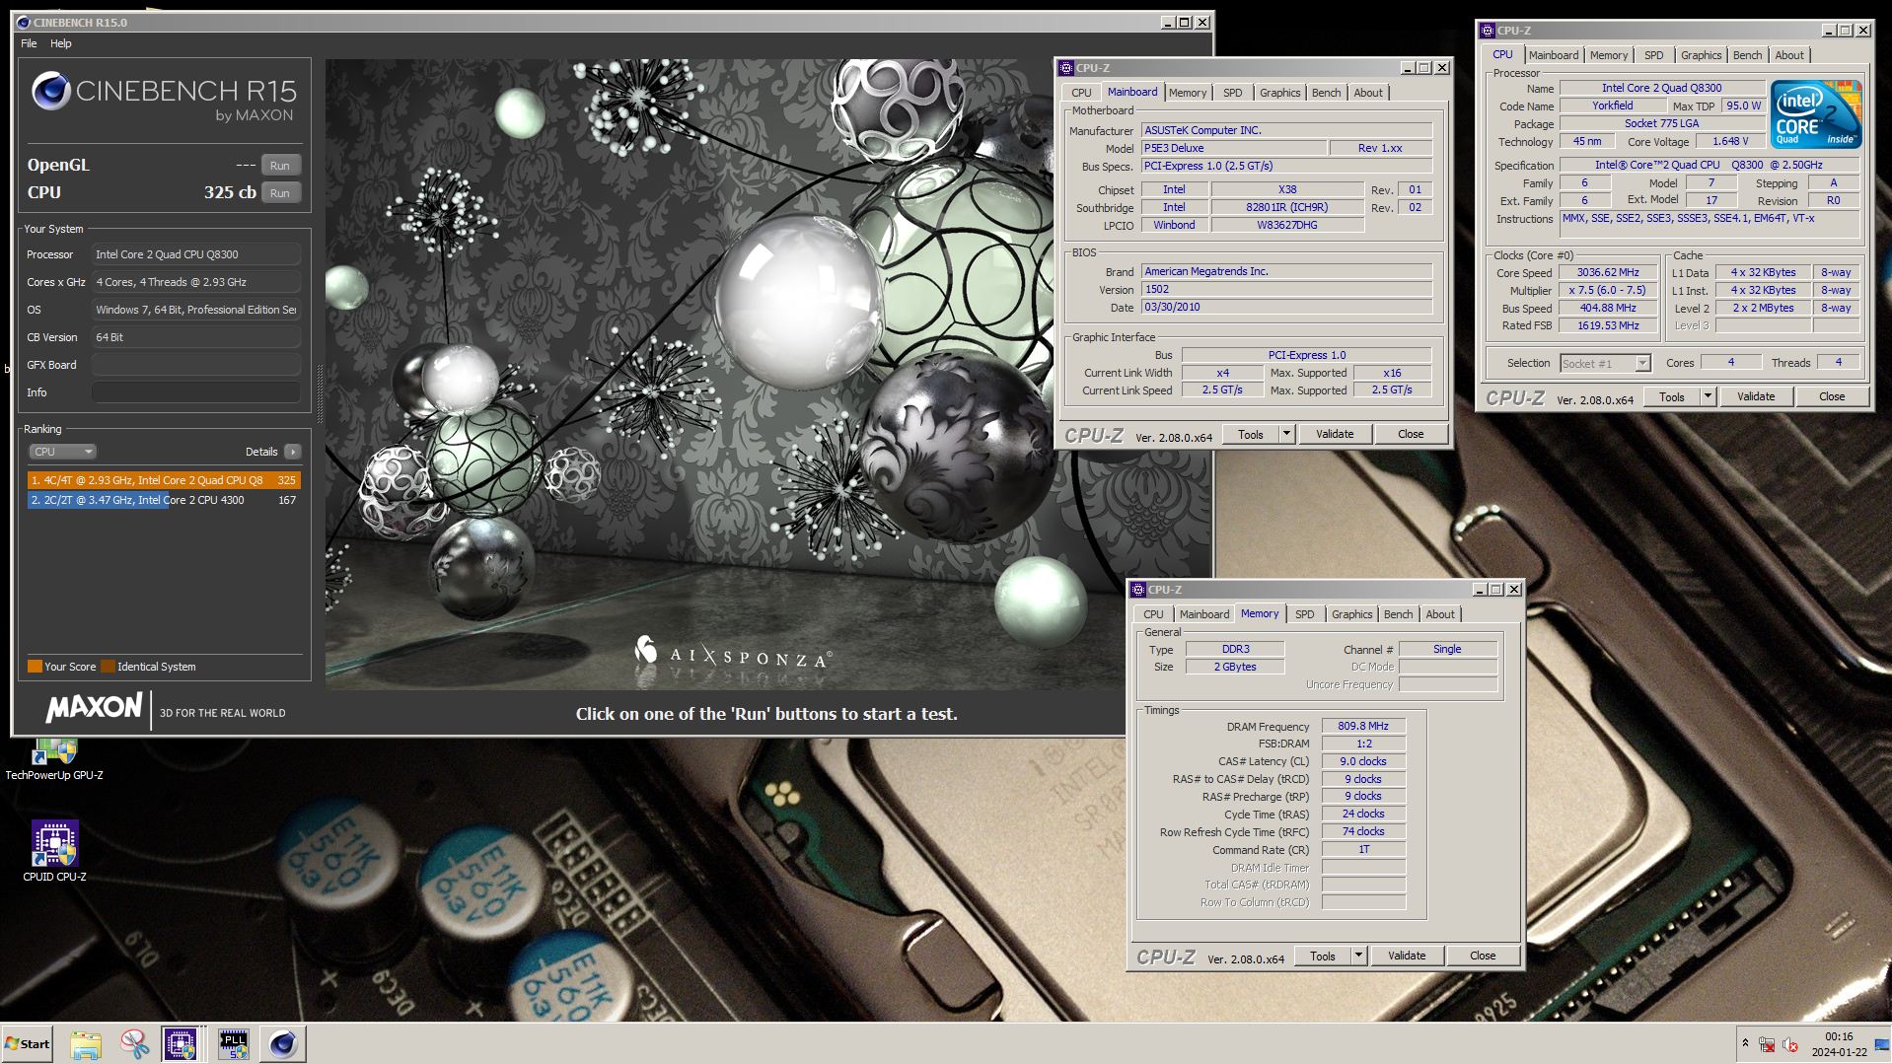Click Close button in Mainboard window
This screenshot has width=1892, height=1064.
(x=1411, y=434)
